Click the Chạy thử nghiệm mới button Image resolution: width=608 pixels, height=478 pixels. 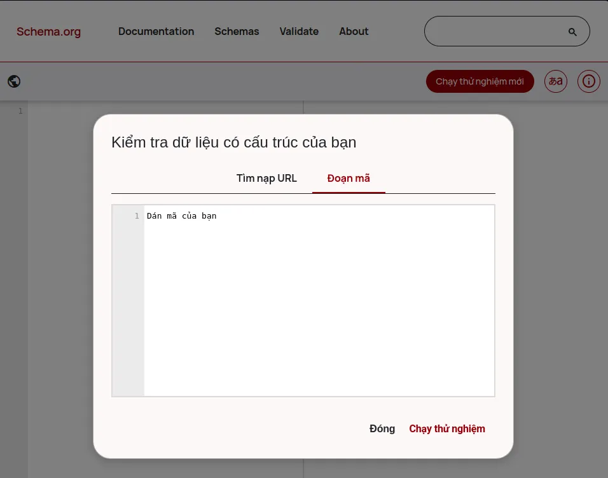click(x=480, y=81)
